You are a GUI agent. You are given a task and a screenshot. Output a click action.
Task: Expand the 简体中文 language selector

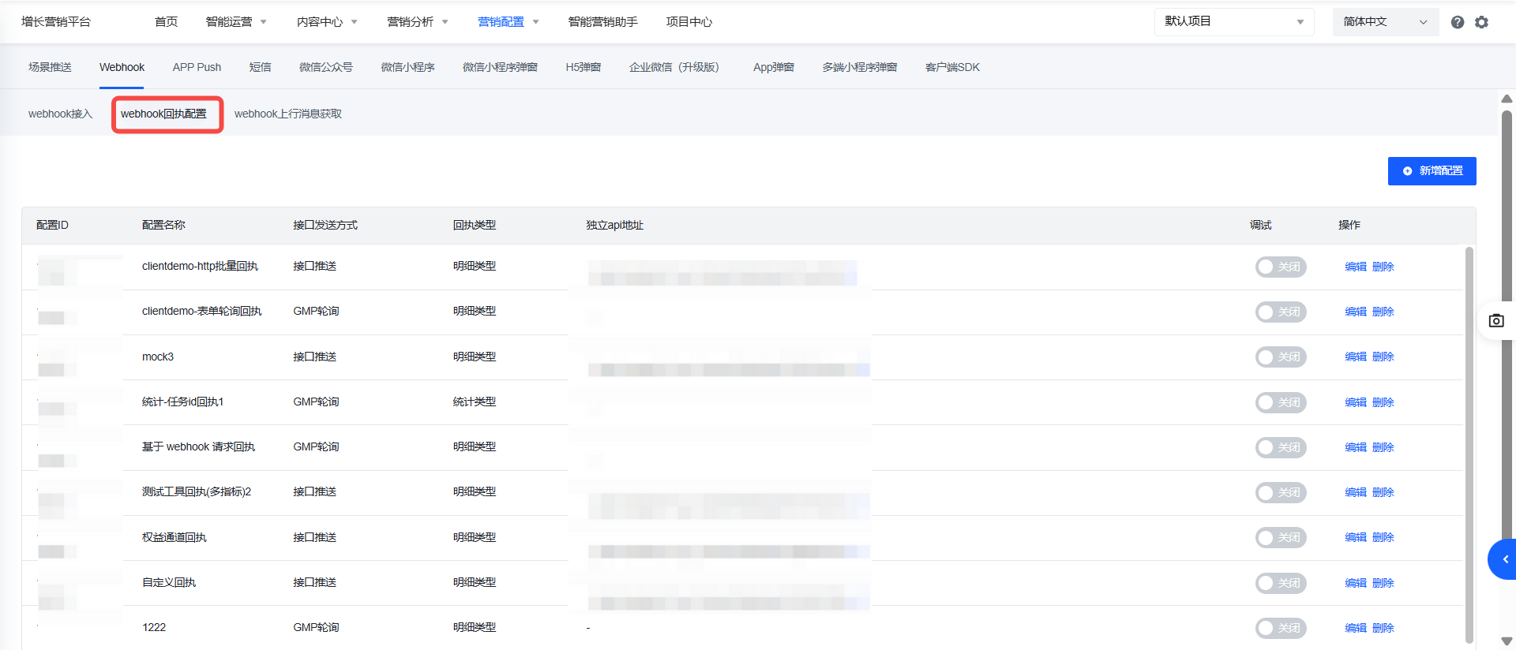pyautogui.click(x=1385, y=22)
